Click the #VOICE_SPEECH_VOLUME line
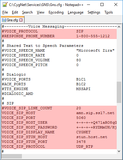 (59, 60)
